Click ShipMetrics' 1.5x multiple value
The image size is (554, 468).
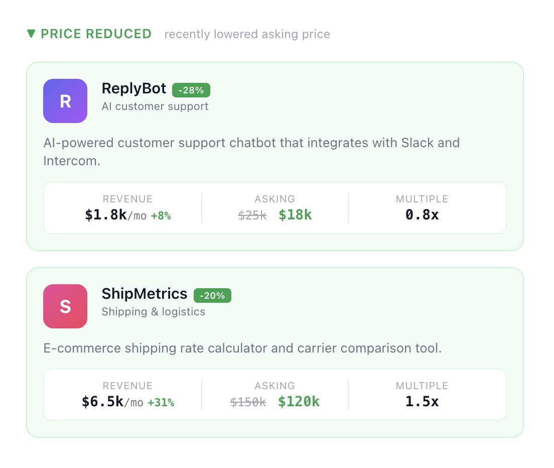tap(422, 402)
